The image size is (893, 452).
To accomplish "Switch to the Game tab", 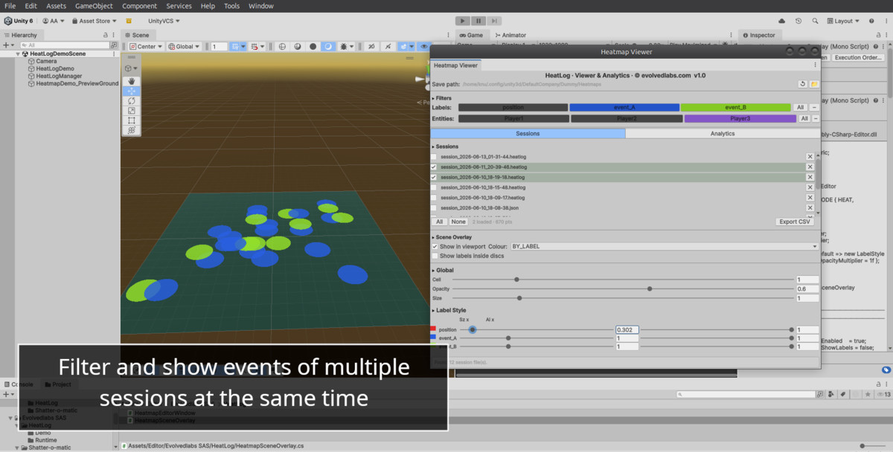I will click(x=471, y=35).
